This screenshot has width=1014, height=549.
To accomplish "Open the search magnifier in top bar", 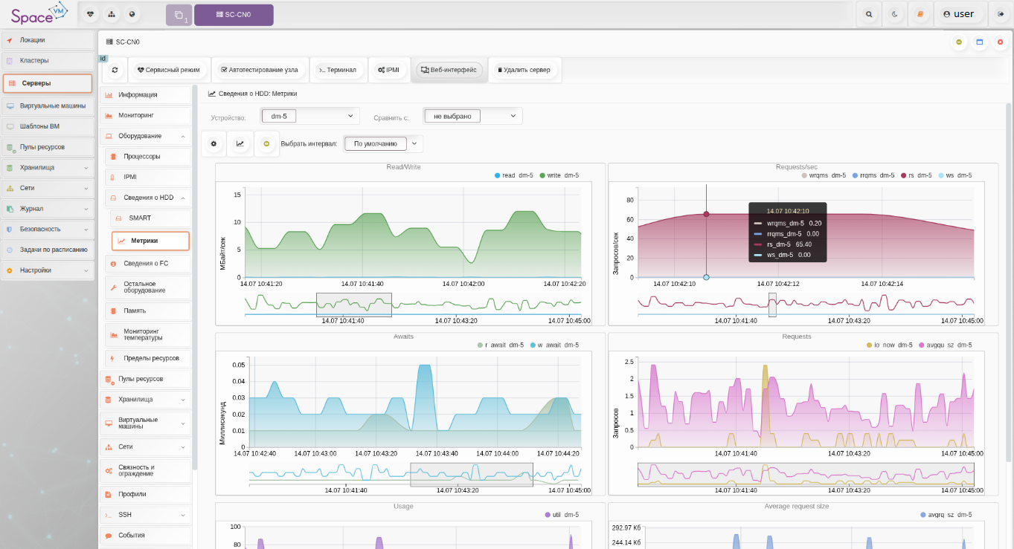I will coord(869,14).
